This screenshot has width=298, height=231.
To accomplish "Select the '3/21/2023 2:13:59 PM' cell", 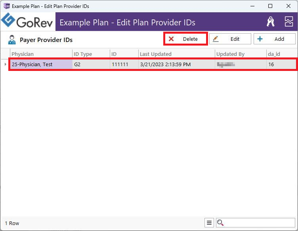I will coord(177,64).
